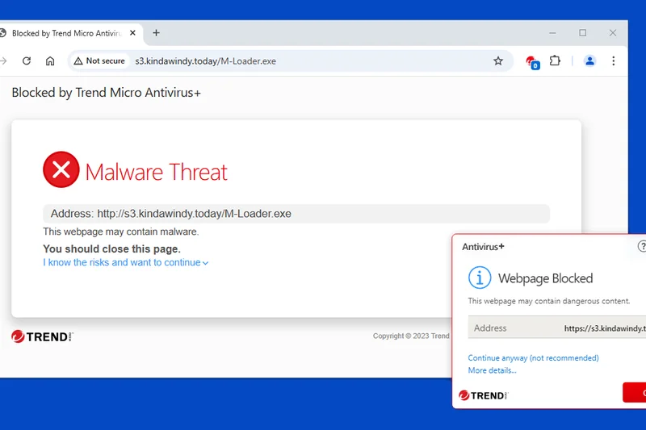This screenshot has height=430, width=646.
Task: Minimize the browser window
Action: tap(552, 33)
